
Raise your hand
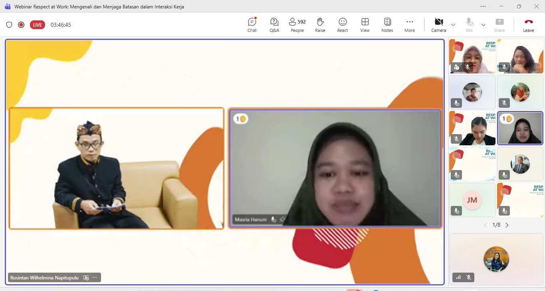tap(320, 25)
